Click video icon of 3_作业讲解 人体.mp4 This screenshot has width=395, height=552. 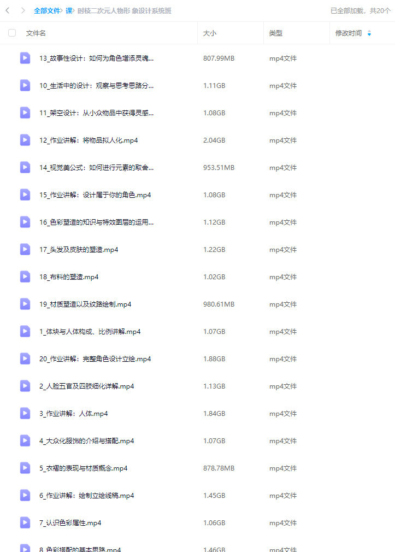pos(25,413)
